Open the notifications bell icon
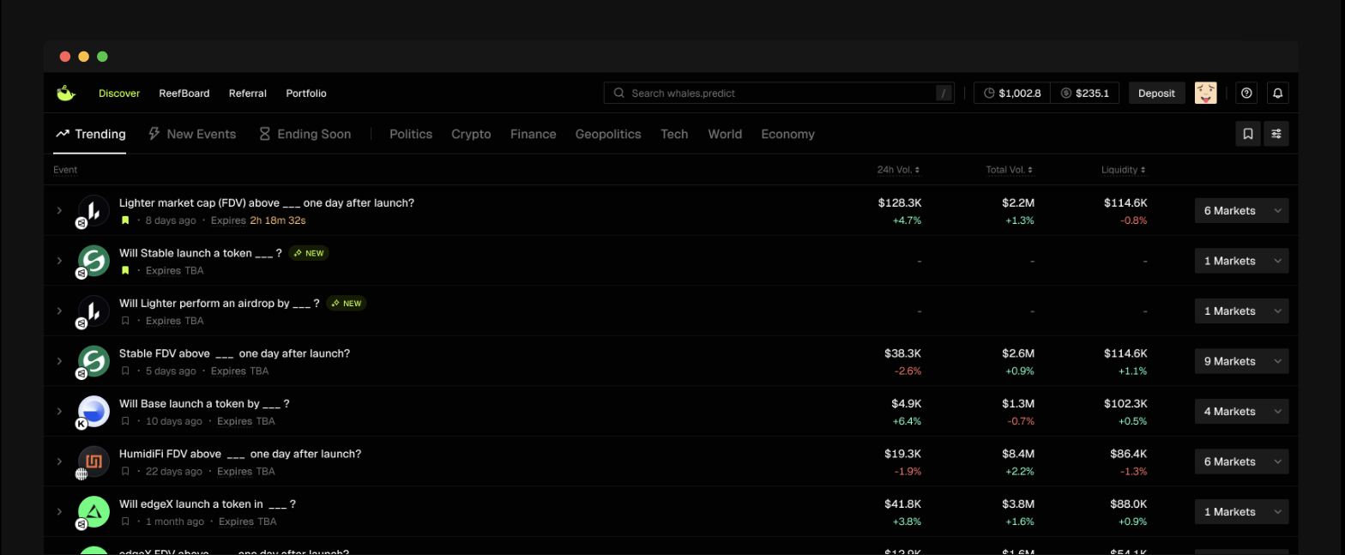The width and height of the screenshot is (1345, 555). coord(1277,93)
